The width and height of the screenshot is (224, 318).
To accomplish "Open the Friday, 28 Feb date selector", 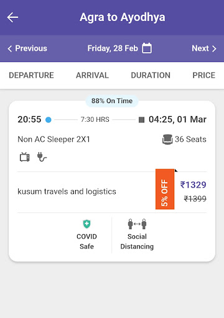I will [113, 48].
